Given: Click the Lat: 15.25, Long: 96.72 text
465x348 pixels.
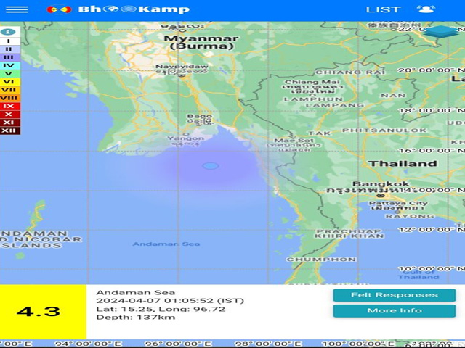Looking at the screenshot, I should (x=161, y=310).
